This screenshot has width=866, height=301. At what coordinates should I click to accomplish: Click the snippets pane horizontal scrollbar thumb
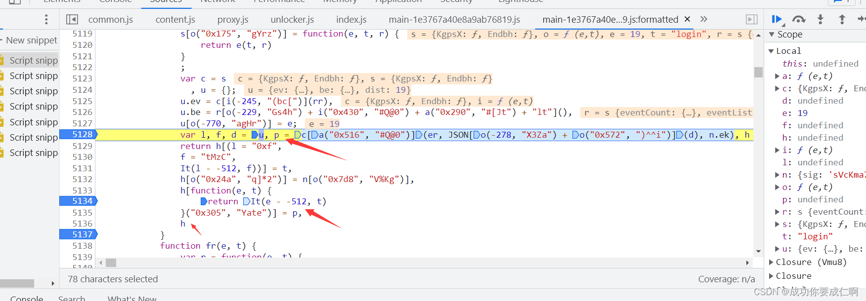17,283
